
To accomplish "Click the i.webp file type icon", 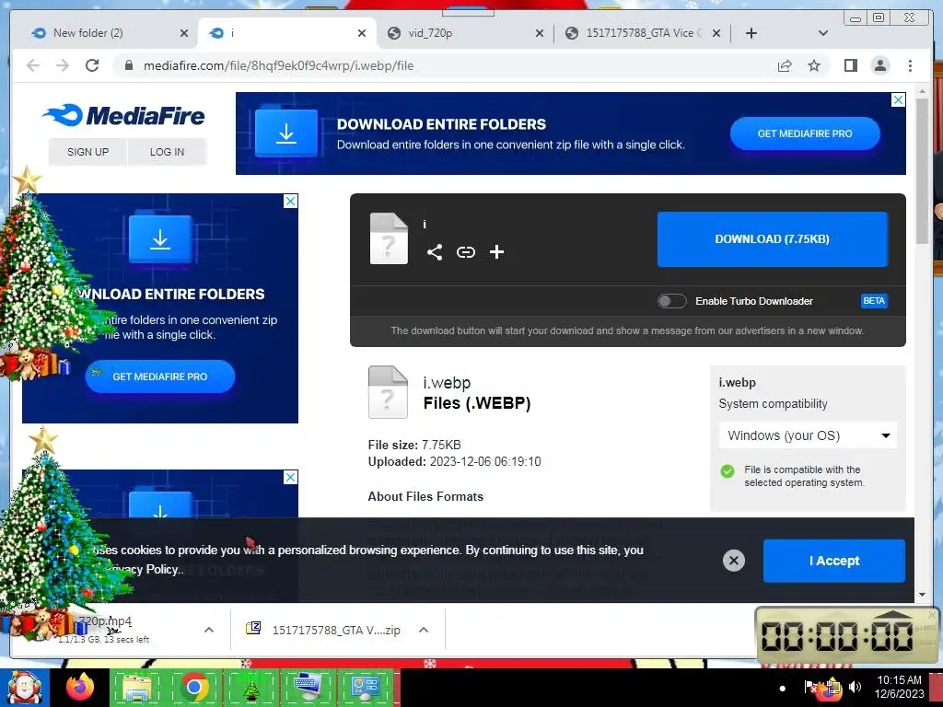I will pos(388,392).
